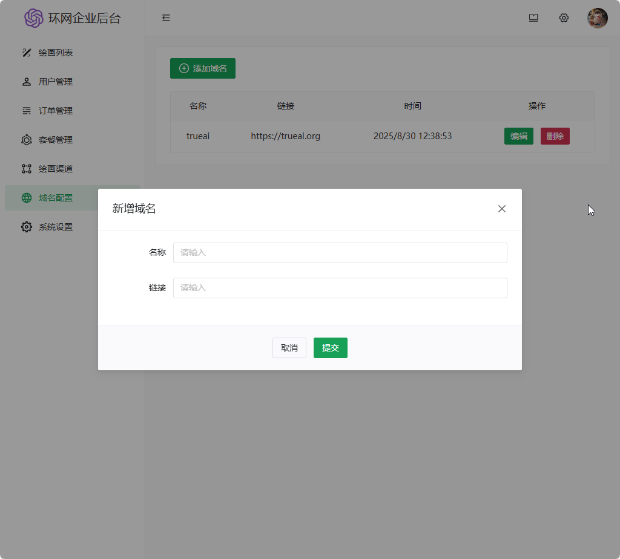Image resolution: width=620 pixels, height=559 pixels.
Task: Click the monitor icon in the top bar
Action: tap(533, 18)
